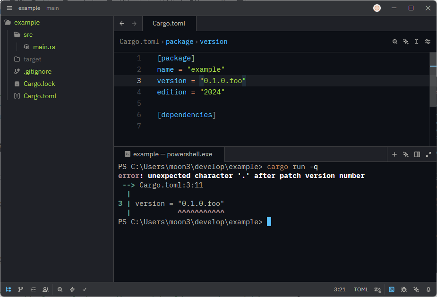Image resolution: width=437 pixels, height=297 pixels.
Task: Toggle the collaboration panel
Action: [45, 289]
